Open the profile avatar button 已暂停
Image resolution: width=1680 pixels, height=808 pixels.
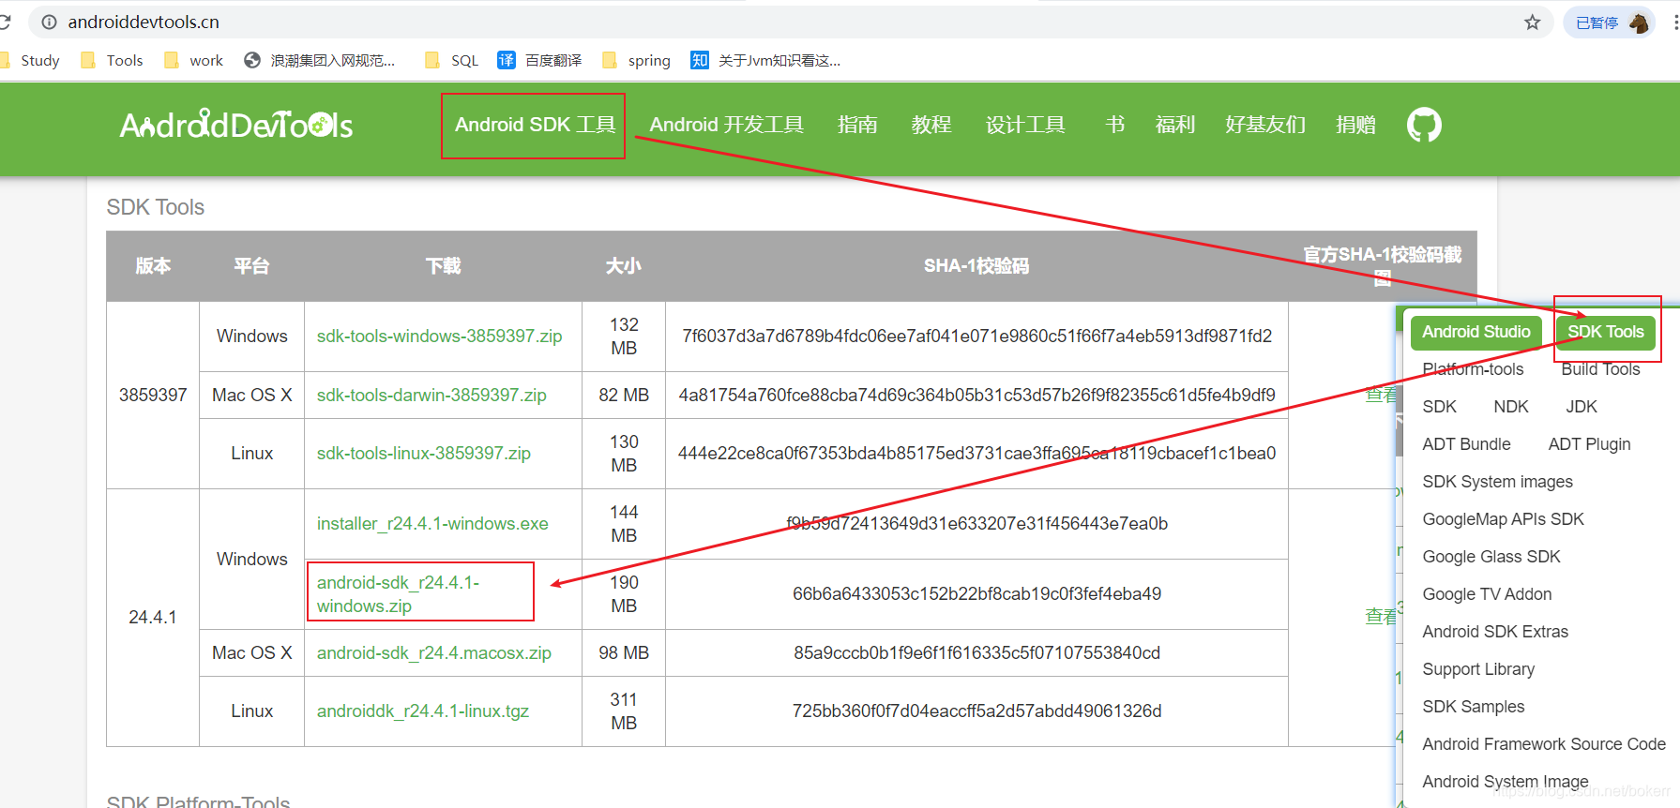[x=1611, y=22]
